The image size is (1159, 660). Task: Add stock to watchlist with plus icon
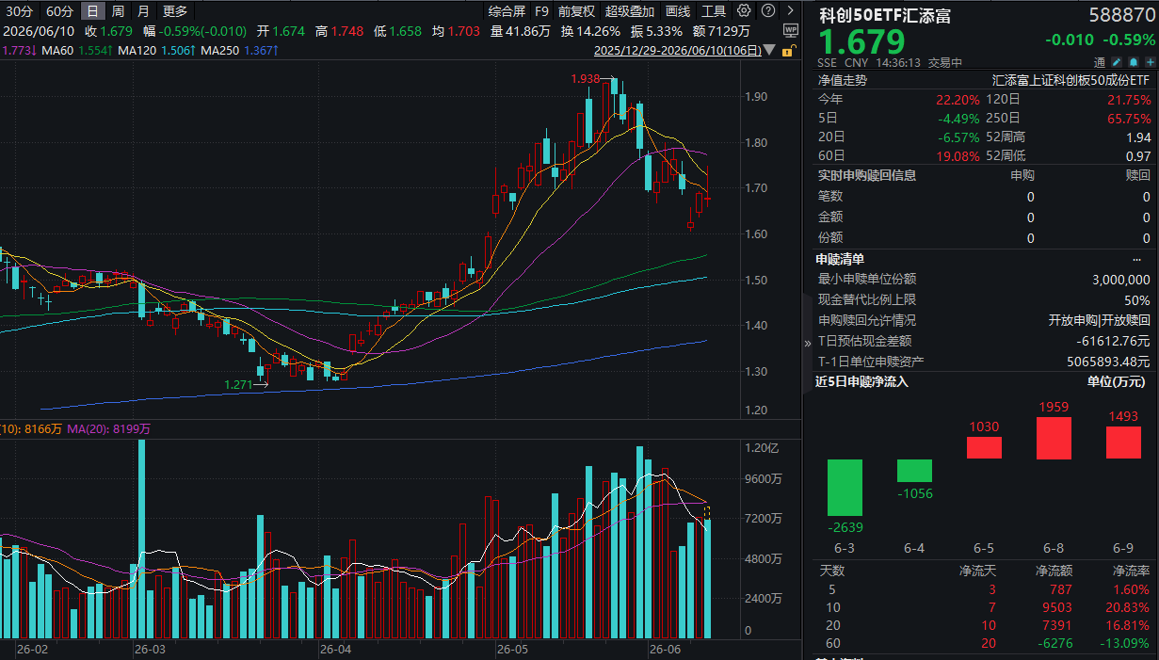[x=1149, y=62]
